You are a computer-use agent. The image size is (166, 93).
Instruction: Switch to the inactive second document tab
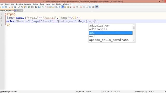pyautogui.click(x=19, y=11)
